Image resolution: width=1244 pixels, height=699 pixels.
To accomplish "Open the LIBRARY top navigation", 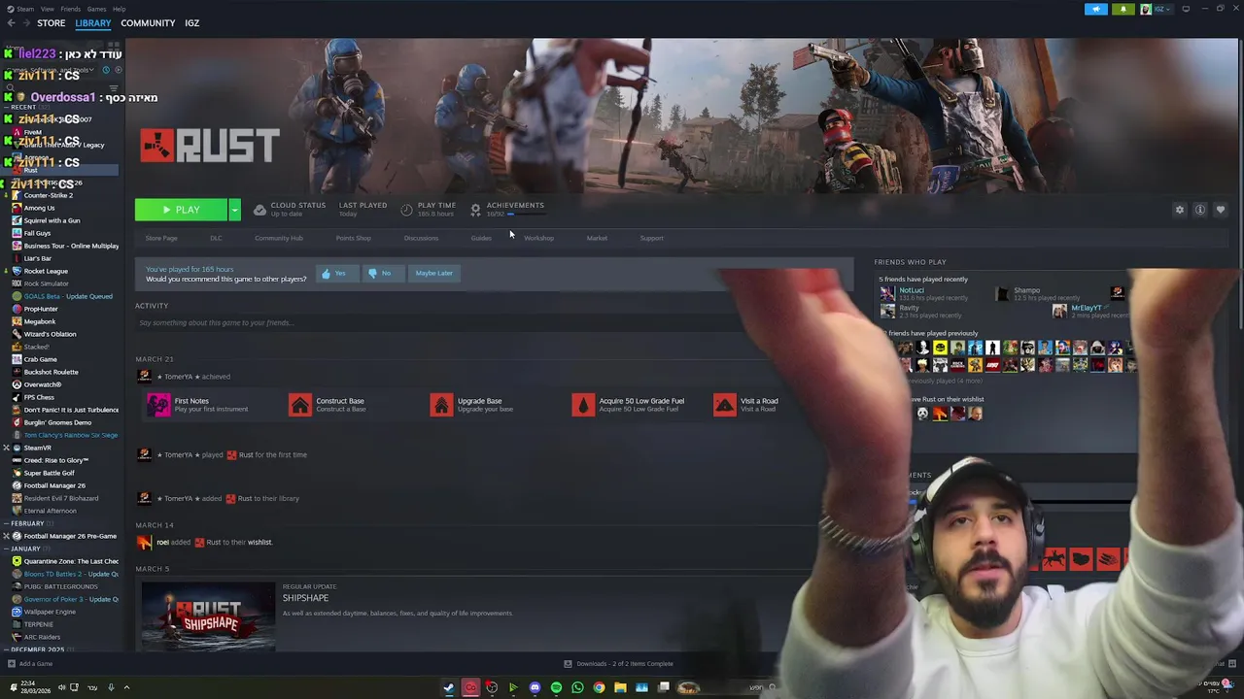I will tap(93, 23).
